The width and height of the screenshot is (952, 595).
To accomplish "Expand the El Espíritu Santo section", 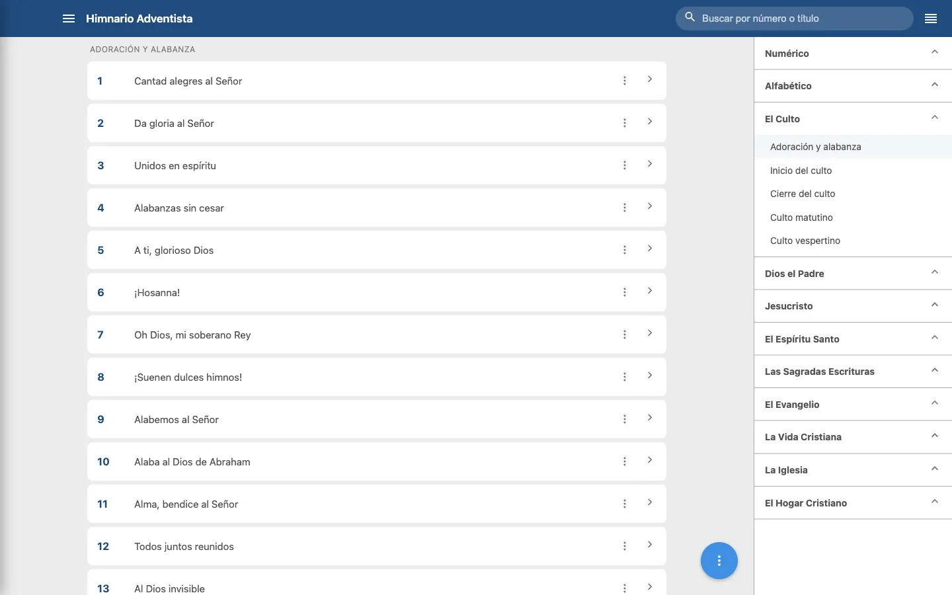I will 853,339.
